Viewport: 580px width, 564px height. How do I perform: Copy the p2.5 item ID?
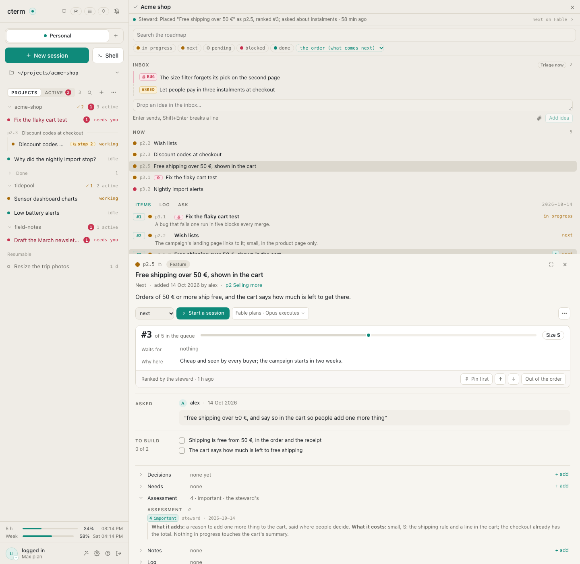click(160, 265)
